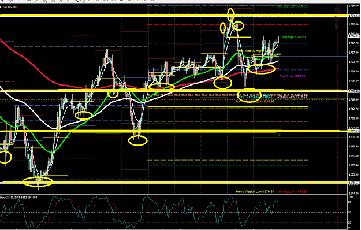Select the Monthly Low 1676.54 label
Image resolution: width=361 pixels, height=230 pixels.
(292, 191)
